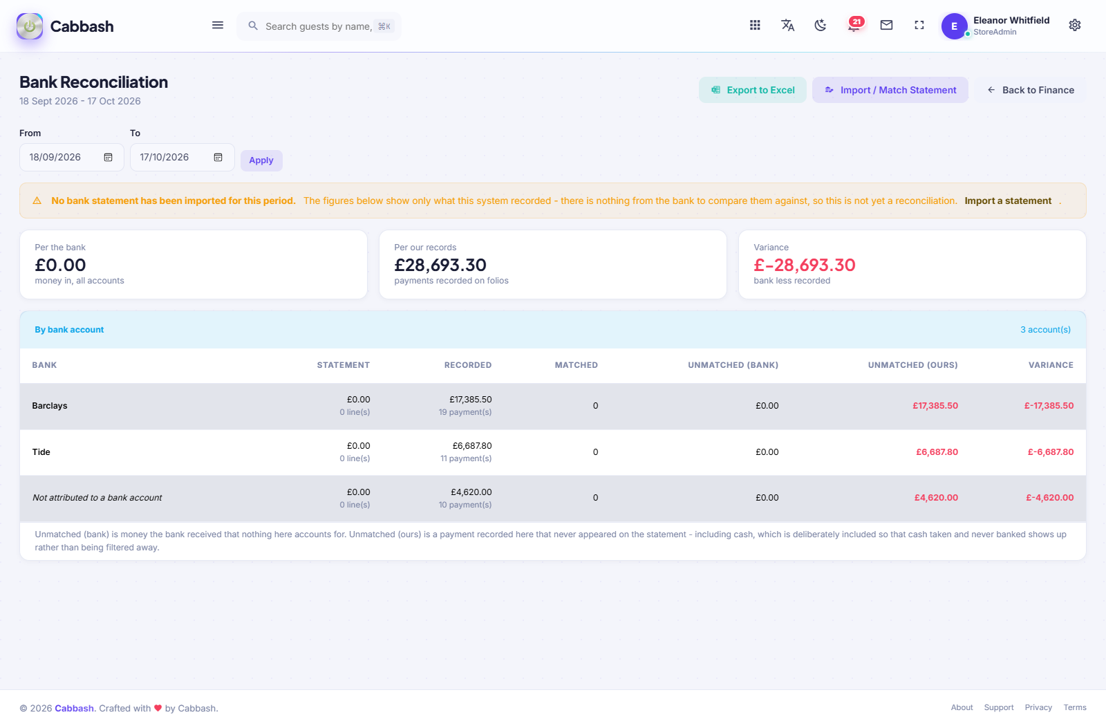
Task: Open the settings gear icon
Action: coord(1075,26)
